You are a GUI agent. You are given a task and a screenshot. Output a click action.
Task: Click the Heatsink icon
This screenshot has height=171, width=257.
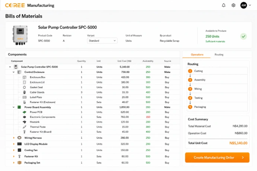point(25,122)
